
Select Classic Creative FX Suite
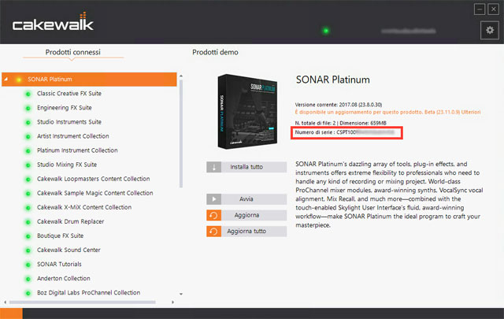69,94
